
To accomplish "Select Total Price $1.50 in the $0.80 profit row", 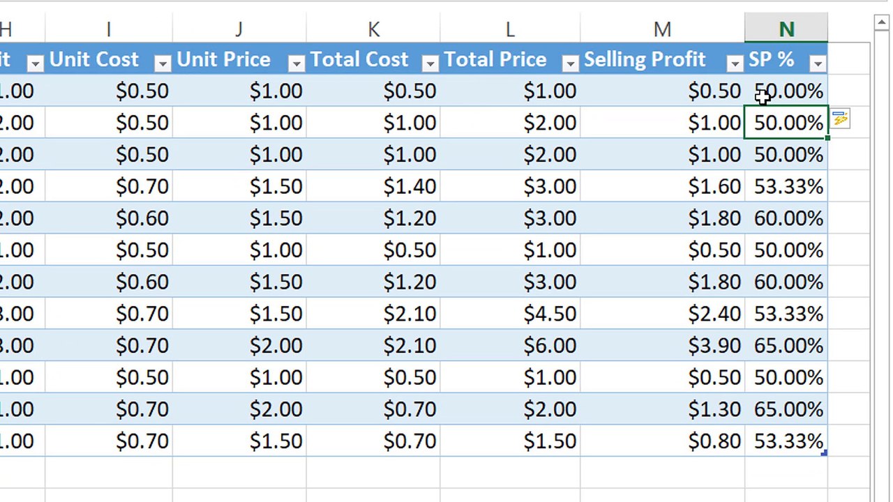I will point(510,441).
